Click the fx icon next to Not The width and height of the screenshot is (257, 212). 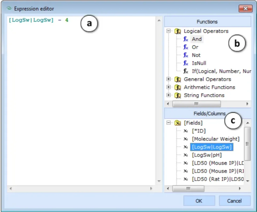click(x=186, y=55)
